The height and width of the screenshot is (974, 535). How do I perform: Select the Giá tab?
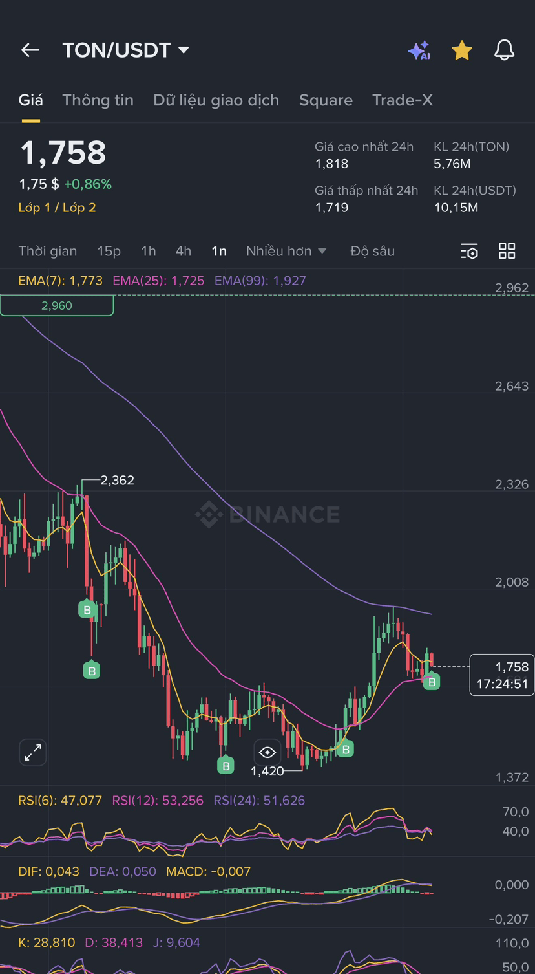(30, 100)
